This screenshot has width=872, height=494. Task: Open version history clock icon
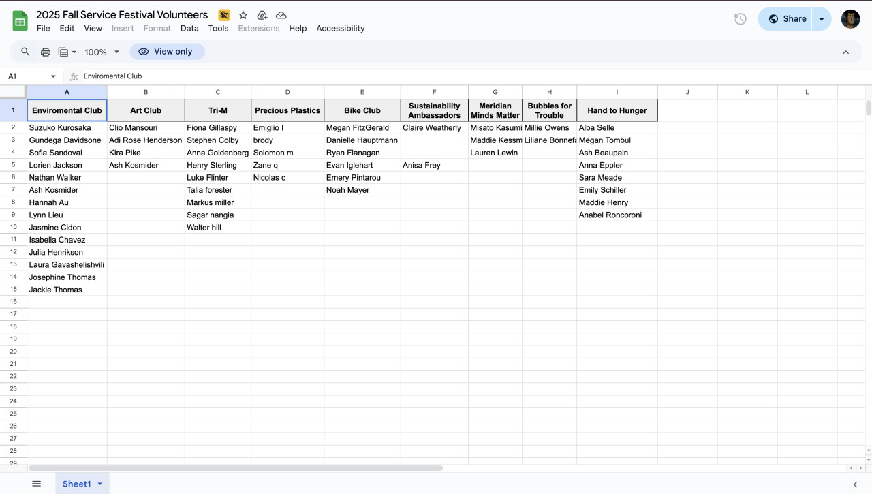point(741,19)
